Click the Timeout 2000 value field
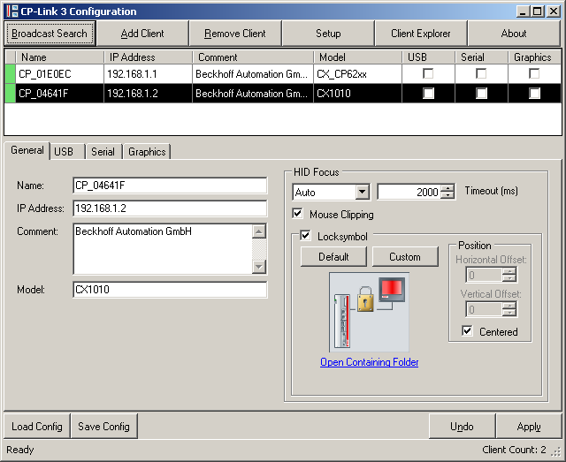 409,192
